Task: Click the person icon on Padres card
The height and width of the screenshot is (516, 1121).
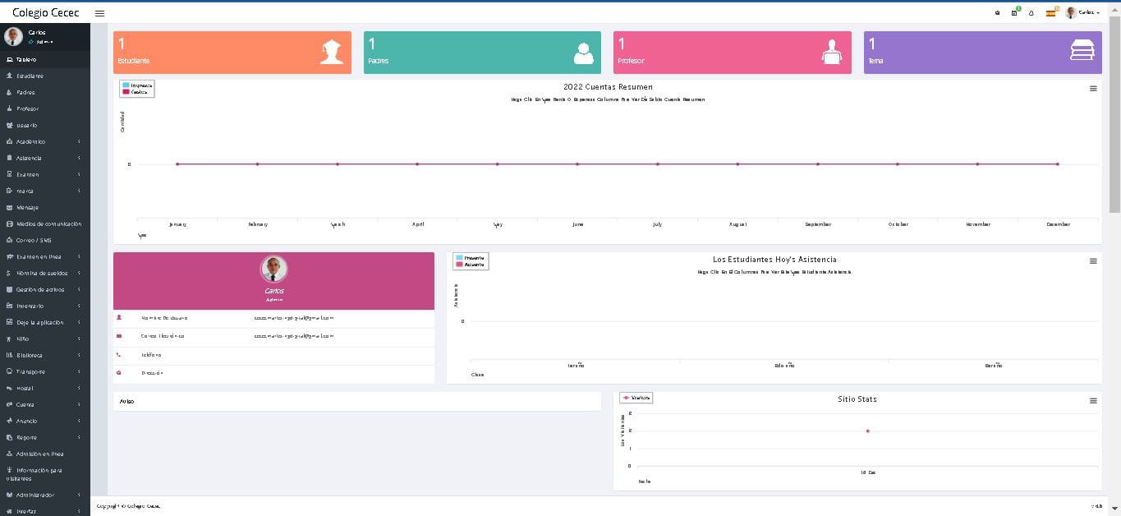Action: point(583,53)
